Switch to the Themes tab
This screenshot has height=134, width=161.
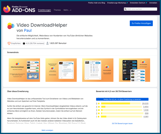click(x=57, y=10)
